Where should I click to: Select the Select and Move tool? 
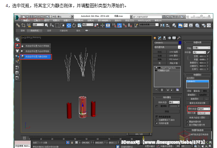point(69,25)
